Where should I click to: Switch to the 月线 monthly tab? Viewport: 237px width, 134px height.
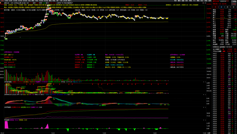(36, 1)
